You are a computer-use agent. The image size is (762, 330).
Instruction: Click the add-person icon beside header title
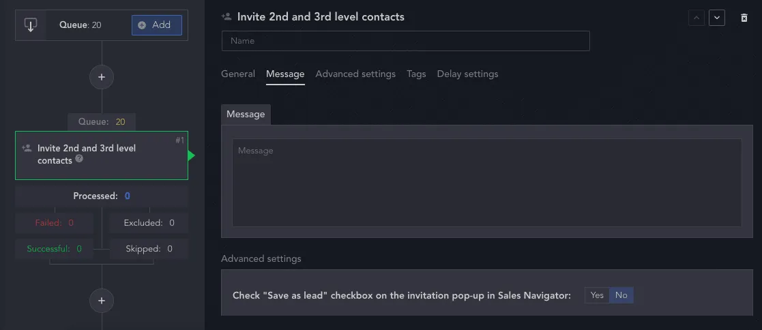pos(226,16)
